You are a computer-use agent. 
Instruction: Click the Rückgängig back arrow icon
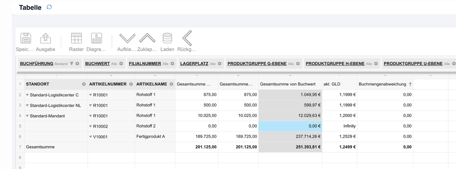tap(187, 39)
